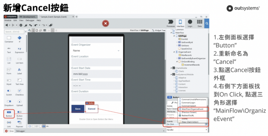Select SaveOnClick action in the tree
Image resolution: width=268 pixels, height=136 pixels.
[185, 49]
